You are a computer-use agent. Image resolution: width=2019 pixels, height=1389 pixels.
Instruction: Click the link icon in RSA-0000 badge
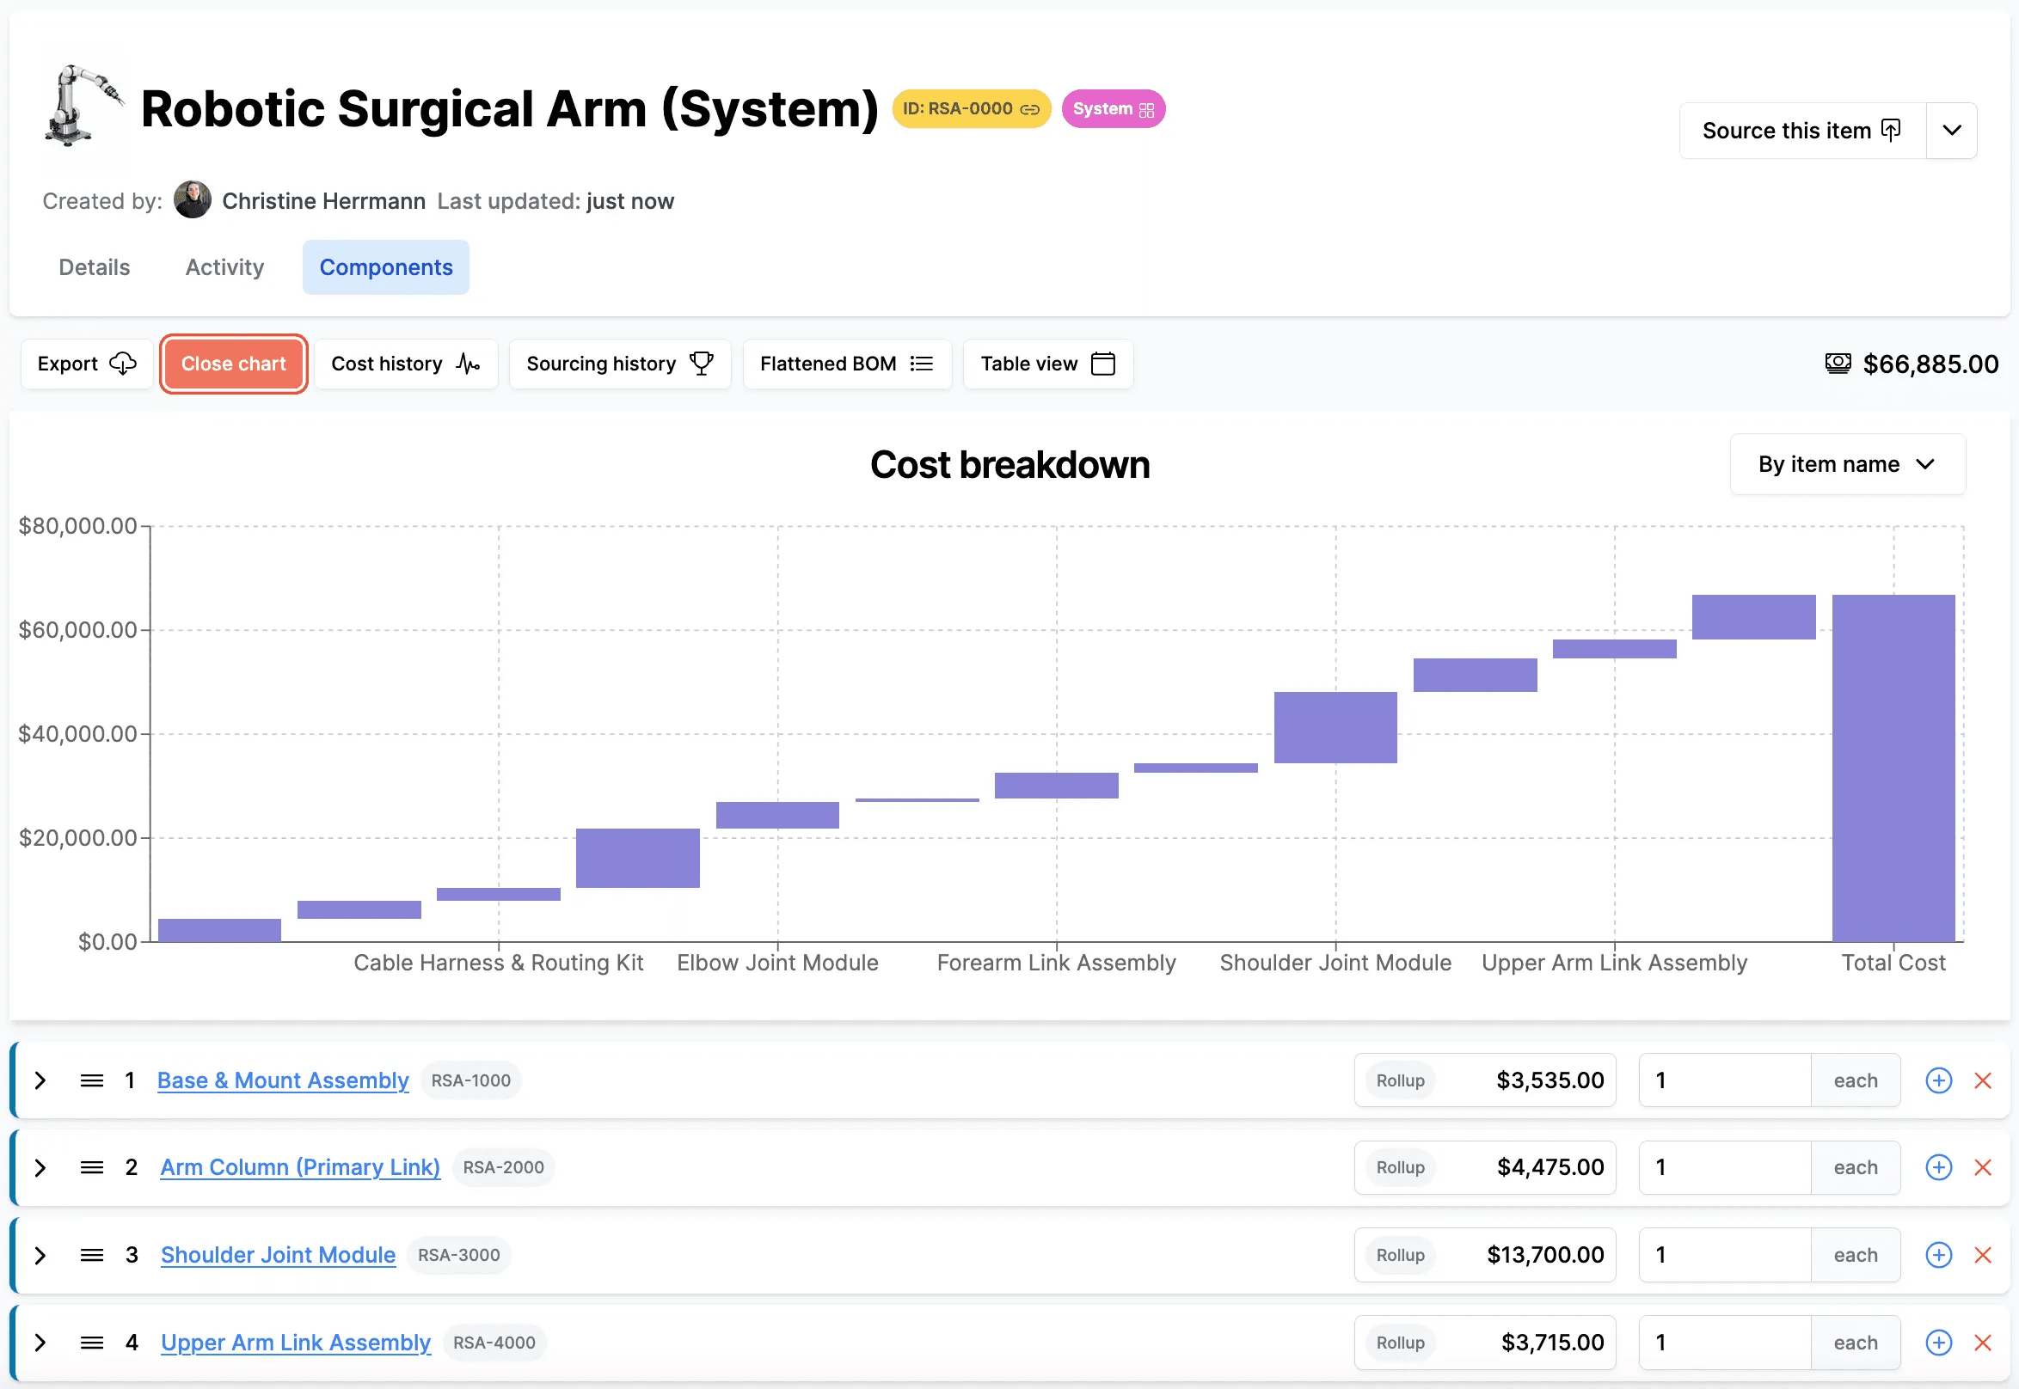[x=1029, y=110]
